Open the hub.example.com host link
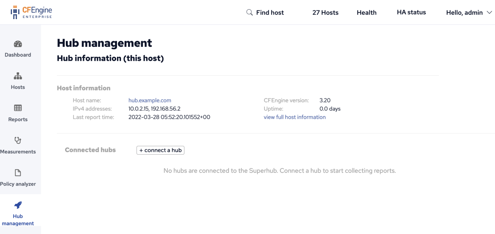Screen dimensions: 495x234 pos(150,101)
